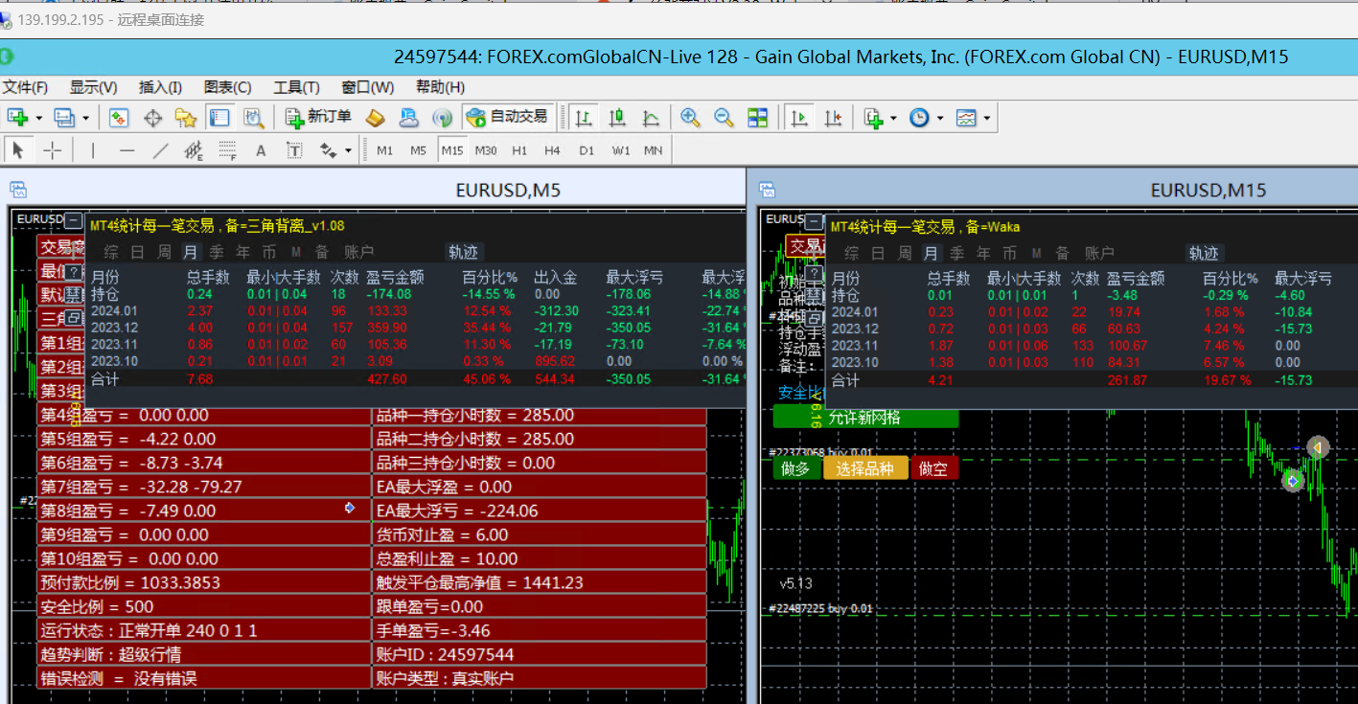
Task: Select the Crosshair tool
Action: point(52,150)
